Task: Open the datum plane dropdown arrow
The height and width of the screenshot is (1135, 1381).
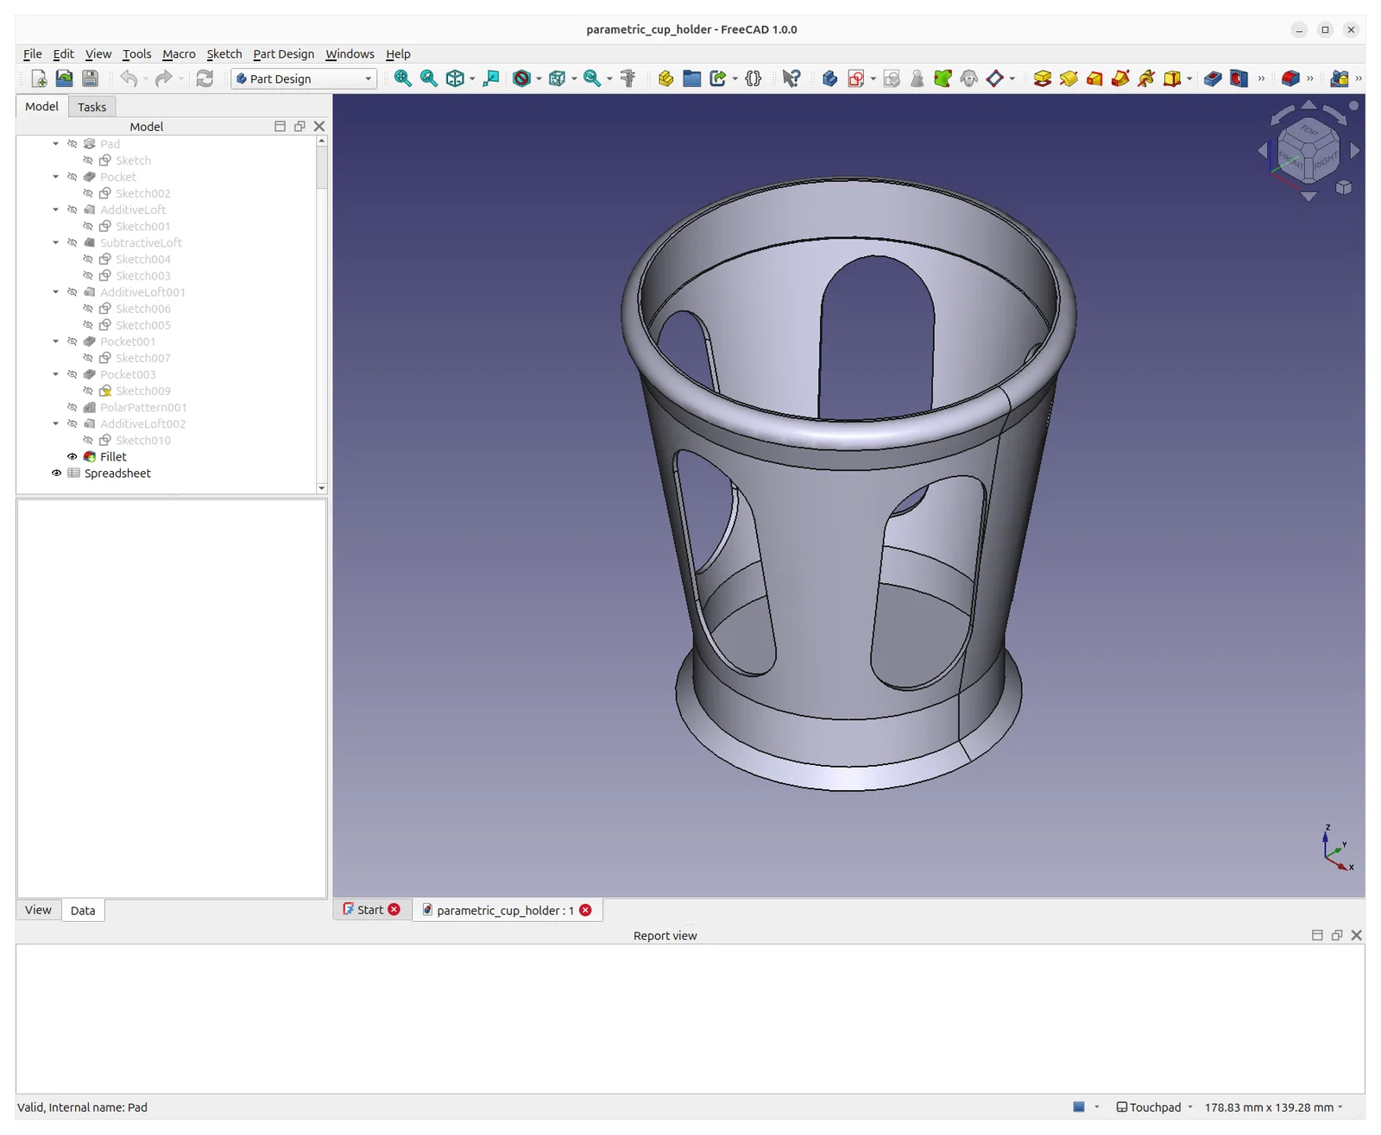Action: [x=1012, y=78]
